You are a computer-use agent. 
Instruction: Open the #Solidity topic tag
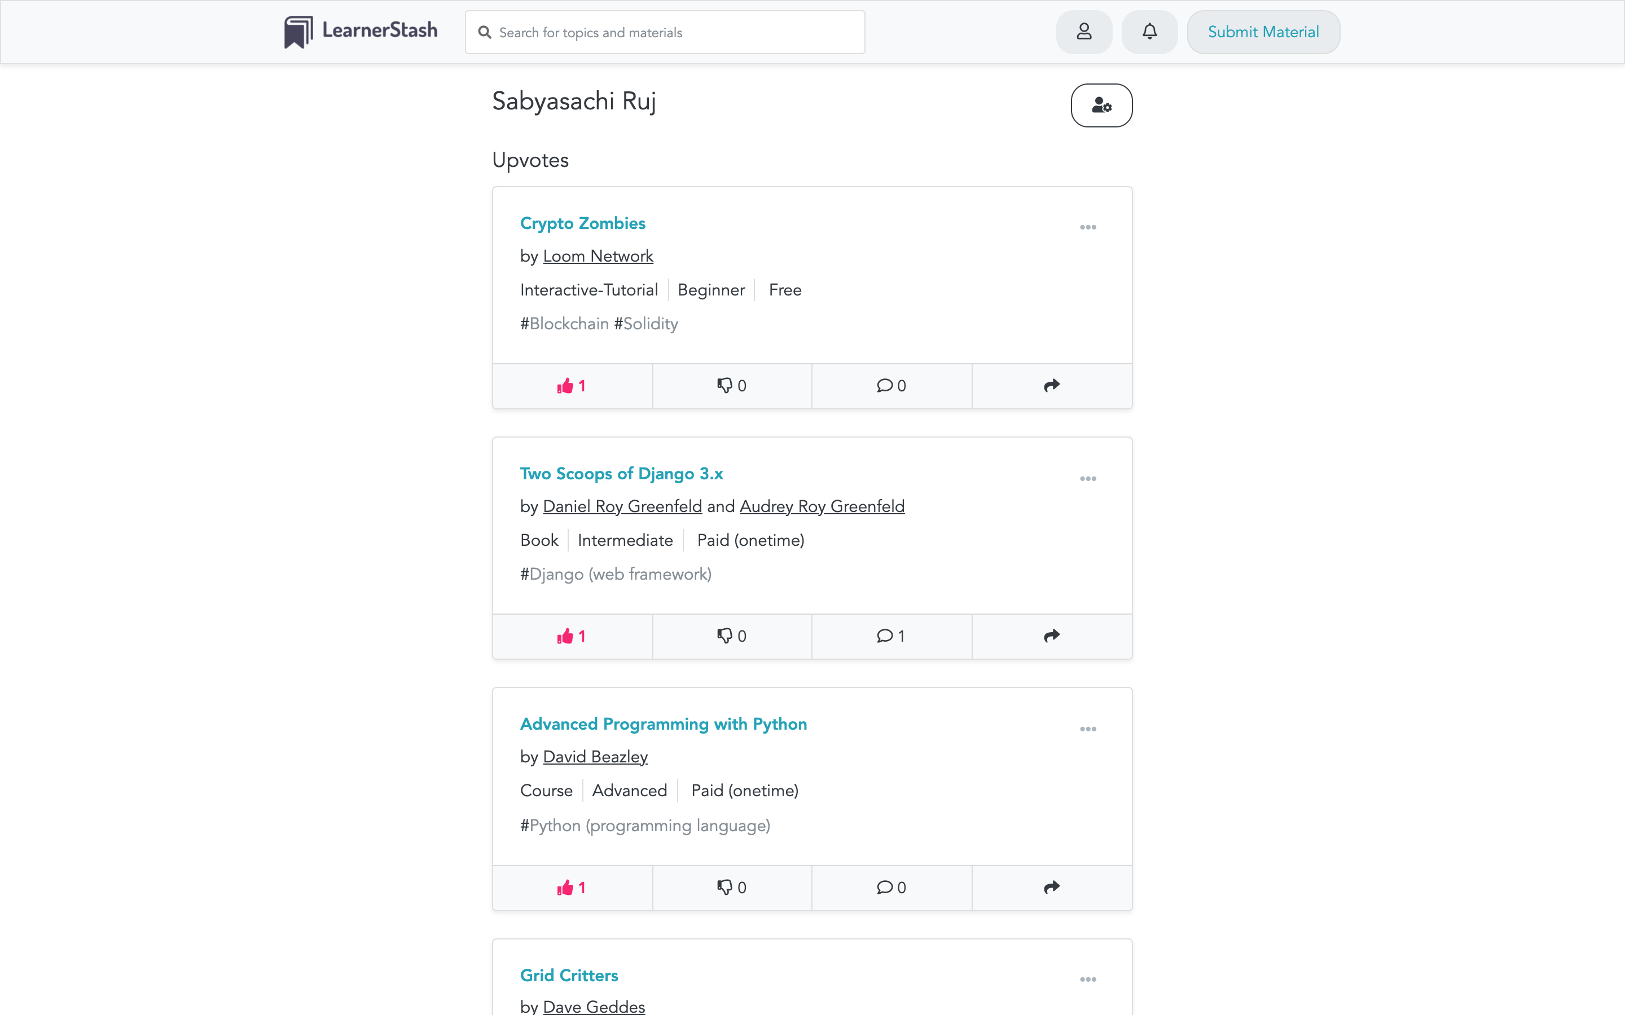click(646, 324)
